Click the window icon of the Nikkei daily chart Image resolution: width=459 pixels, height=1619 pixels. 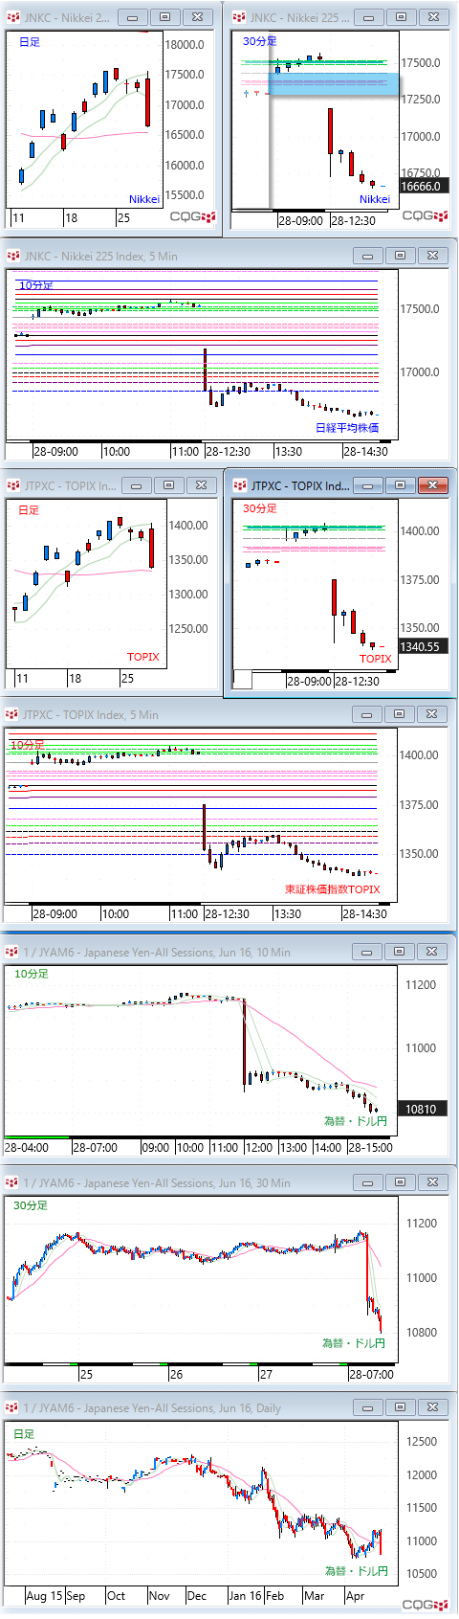point(13,17)
